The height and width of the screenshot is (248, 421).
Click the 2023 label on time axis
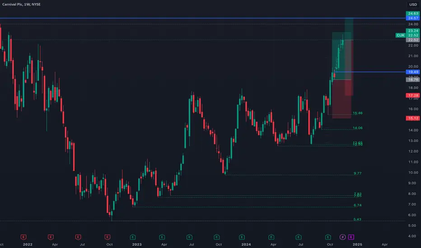tap(137, 244)
